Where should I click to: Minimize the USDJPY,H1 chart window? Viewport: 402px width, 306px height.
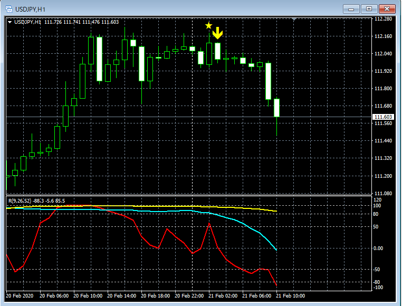[351, 9]
